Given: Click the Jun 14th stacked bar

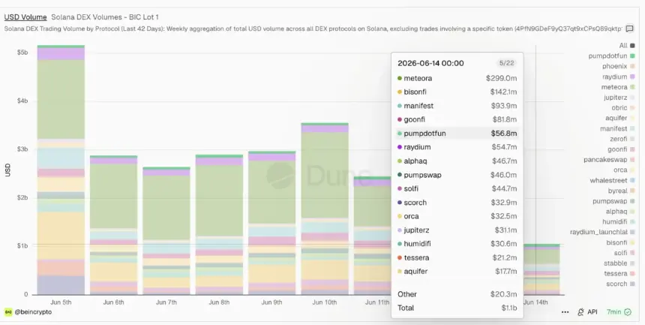Looking at the screenshot, I should click(541, 269).
